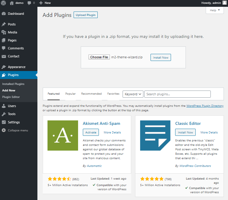This screenshot has width=228, height=200.
Task: Click Install Now for uploaded zip
Action: 161,57
